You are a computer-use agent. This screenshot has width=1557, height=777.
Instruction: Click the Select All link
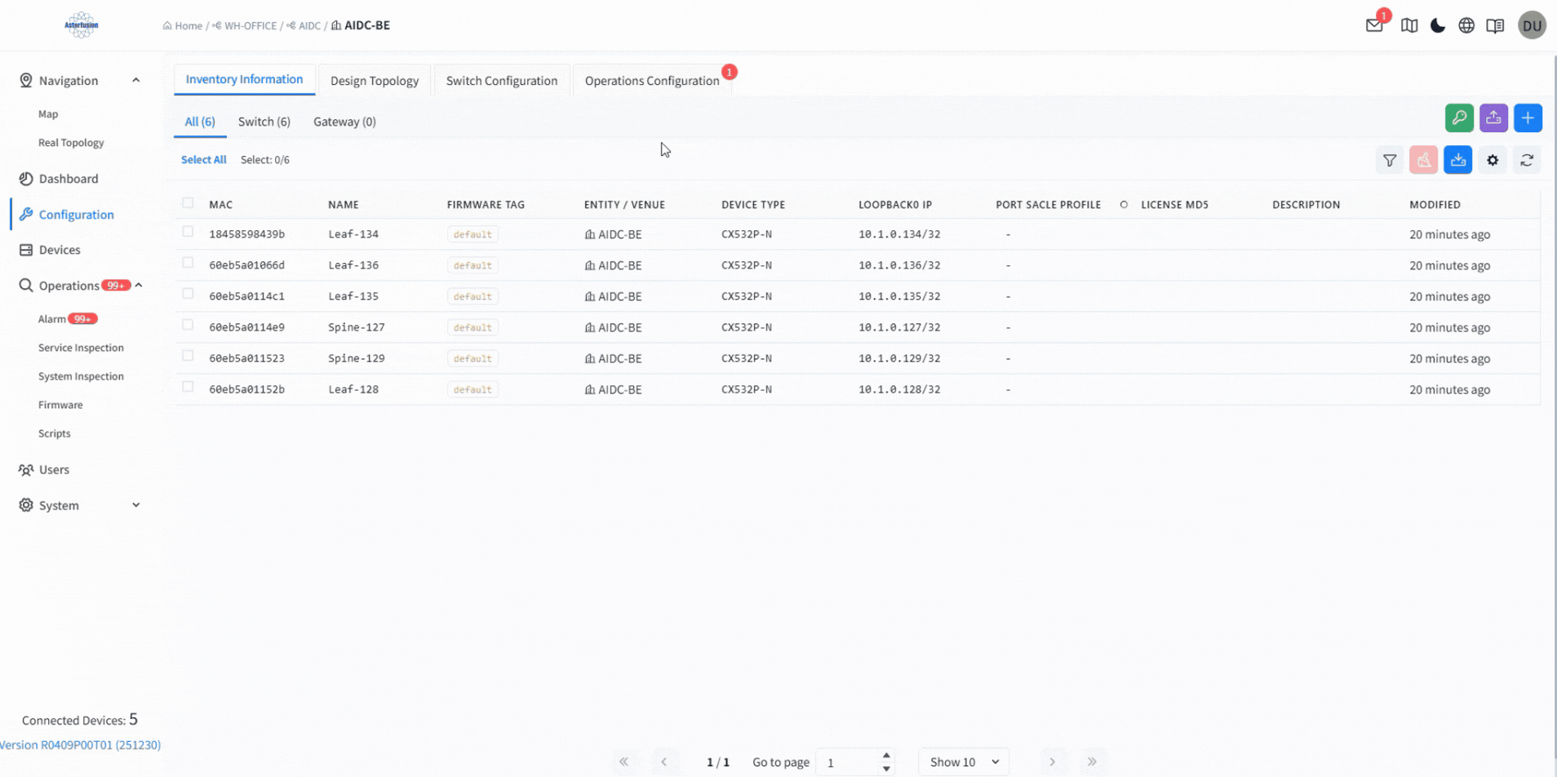pos(203,160)
